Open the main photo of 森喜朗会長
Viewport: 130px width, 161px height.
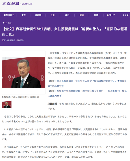[x=24, y=72]
